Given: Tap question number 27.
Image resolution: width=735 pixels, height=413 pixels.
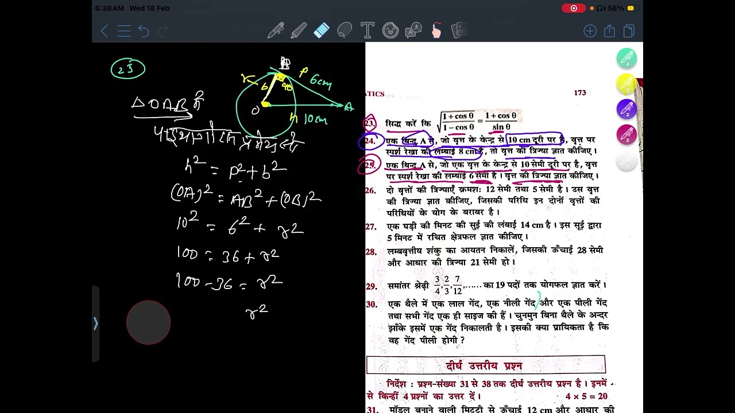Looking at the screenshot, I should pyautogui.click(x=370, y=227).
